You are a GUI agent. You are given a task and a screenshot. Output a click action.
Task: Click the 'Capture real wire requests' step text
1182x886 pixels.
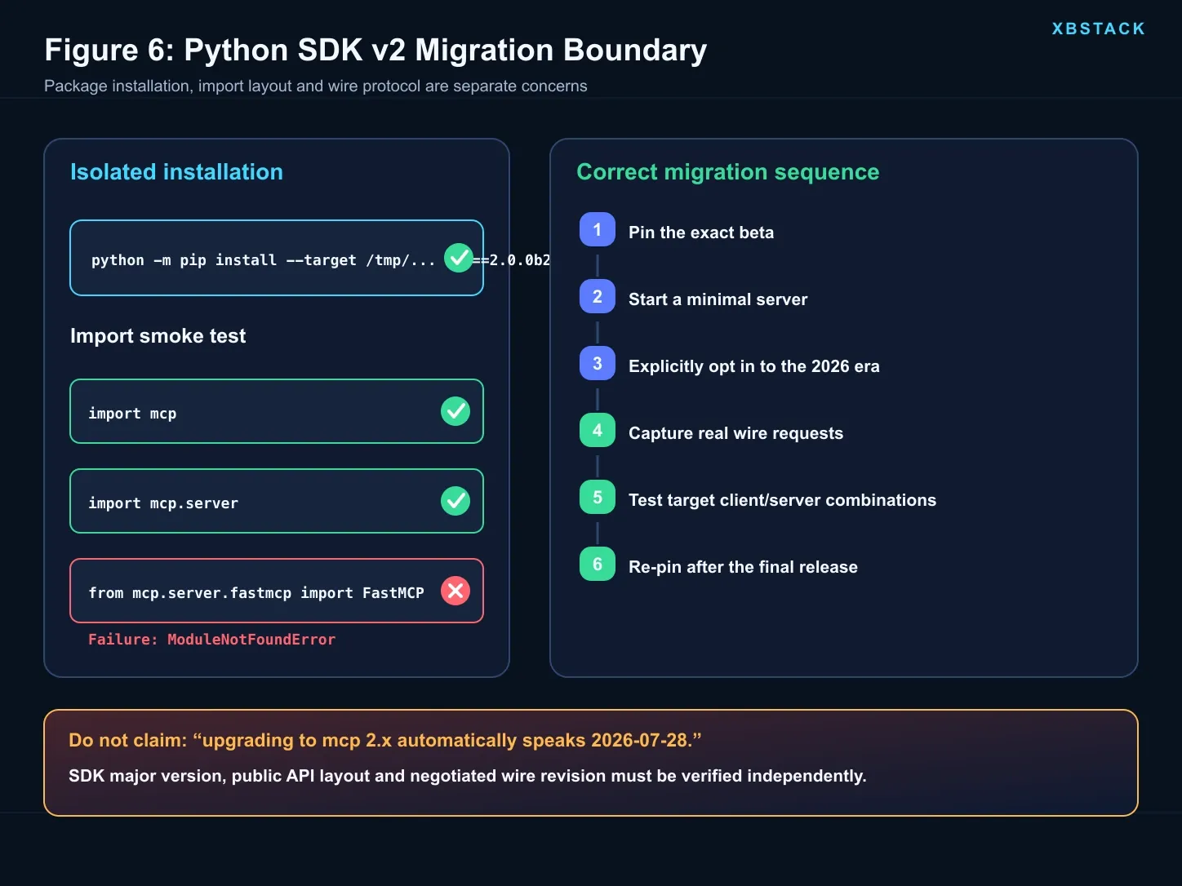735,433
